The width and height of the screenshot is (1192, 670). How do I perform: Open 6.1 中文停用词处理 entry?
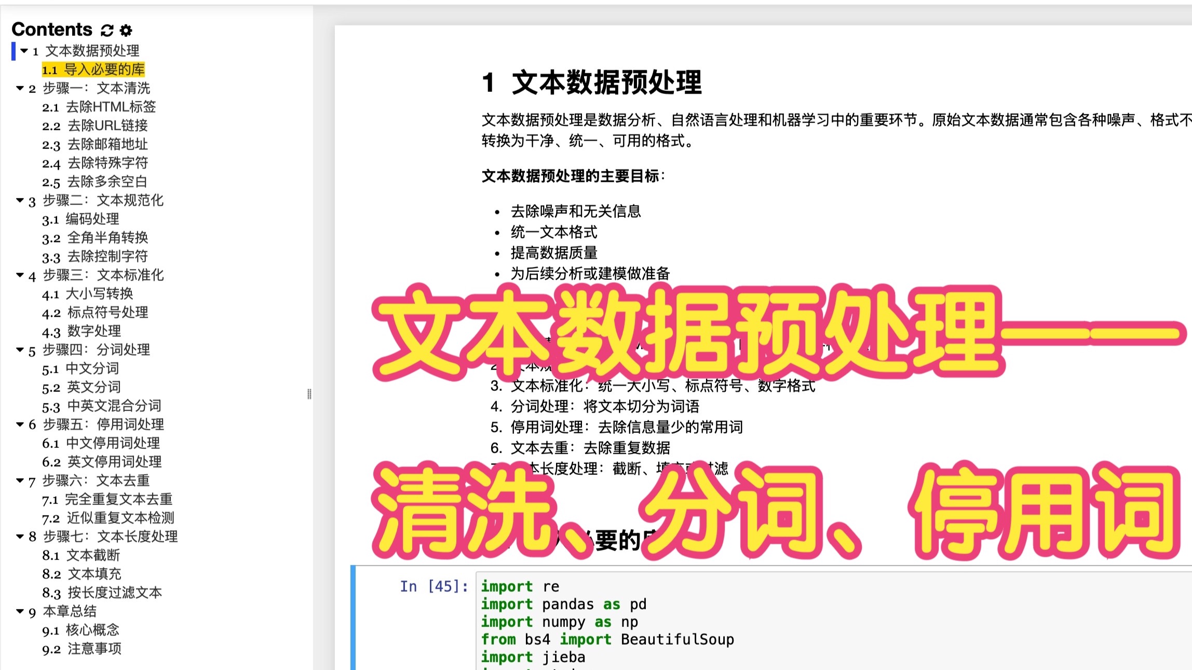click(101, 443)
